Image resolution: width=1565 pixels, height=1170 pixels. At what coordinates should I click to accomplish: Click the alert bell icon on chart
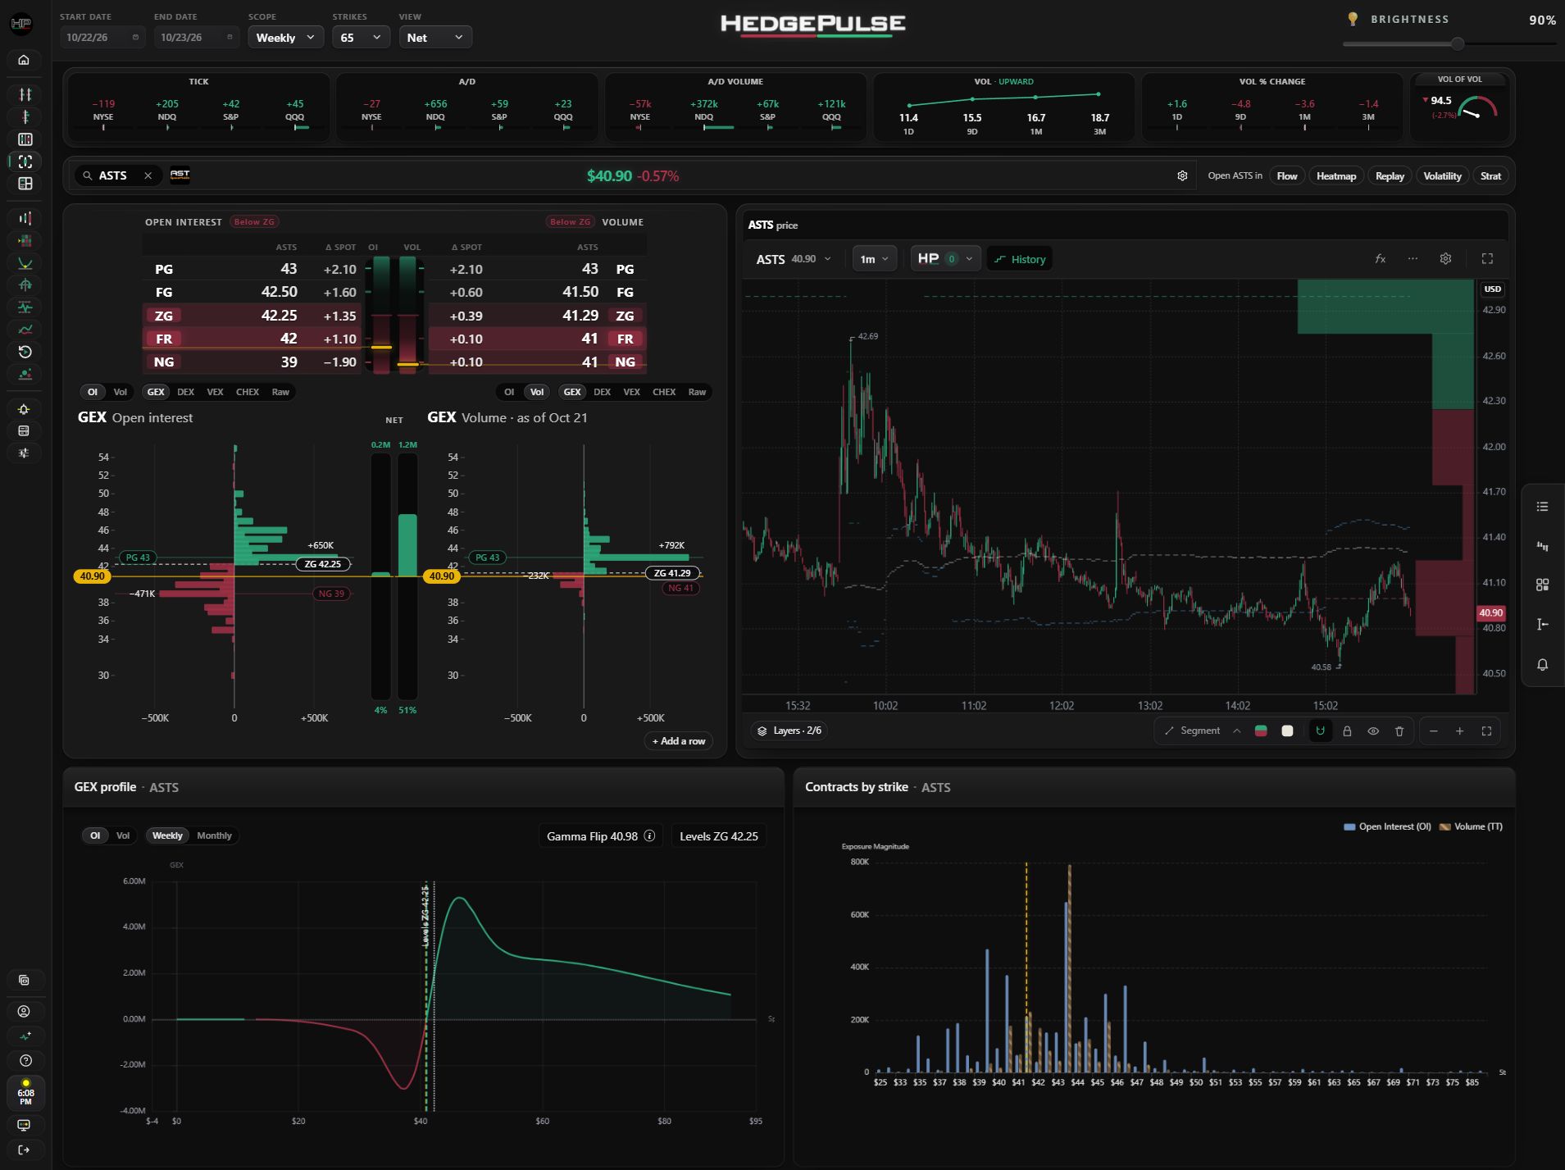[x=1542, y=664]
